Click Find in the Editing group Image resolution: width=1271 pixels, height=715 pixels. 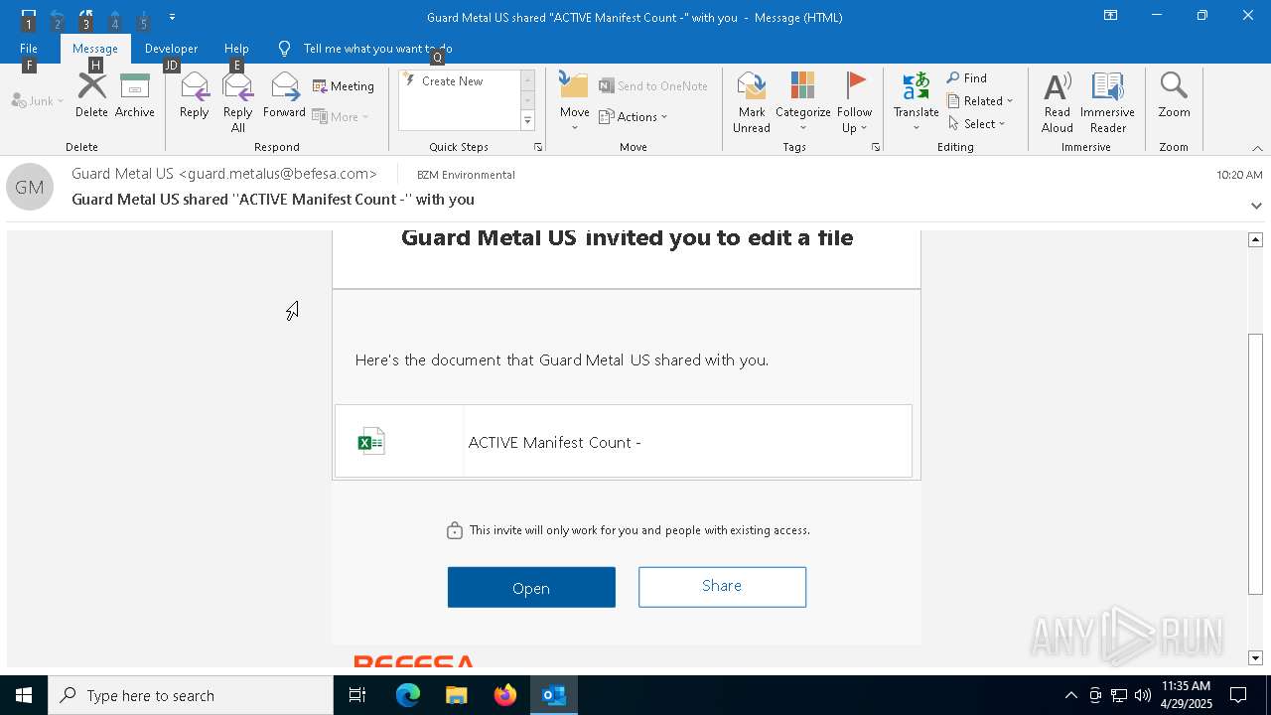(967, 77)
